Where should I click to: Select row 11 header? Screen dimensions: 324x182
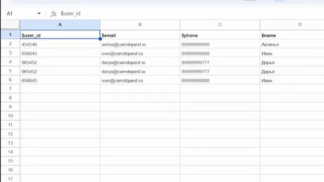(10, 125)
